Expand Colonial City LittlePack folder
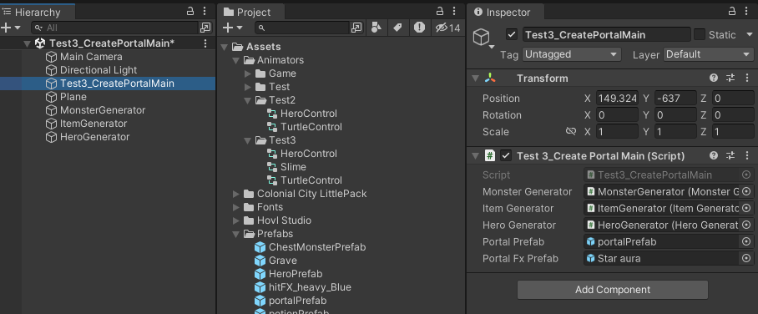Screen dimensions: 758x314 (x=236, y=194)
